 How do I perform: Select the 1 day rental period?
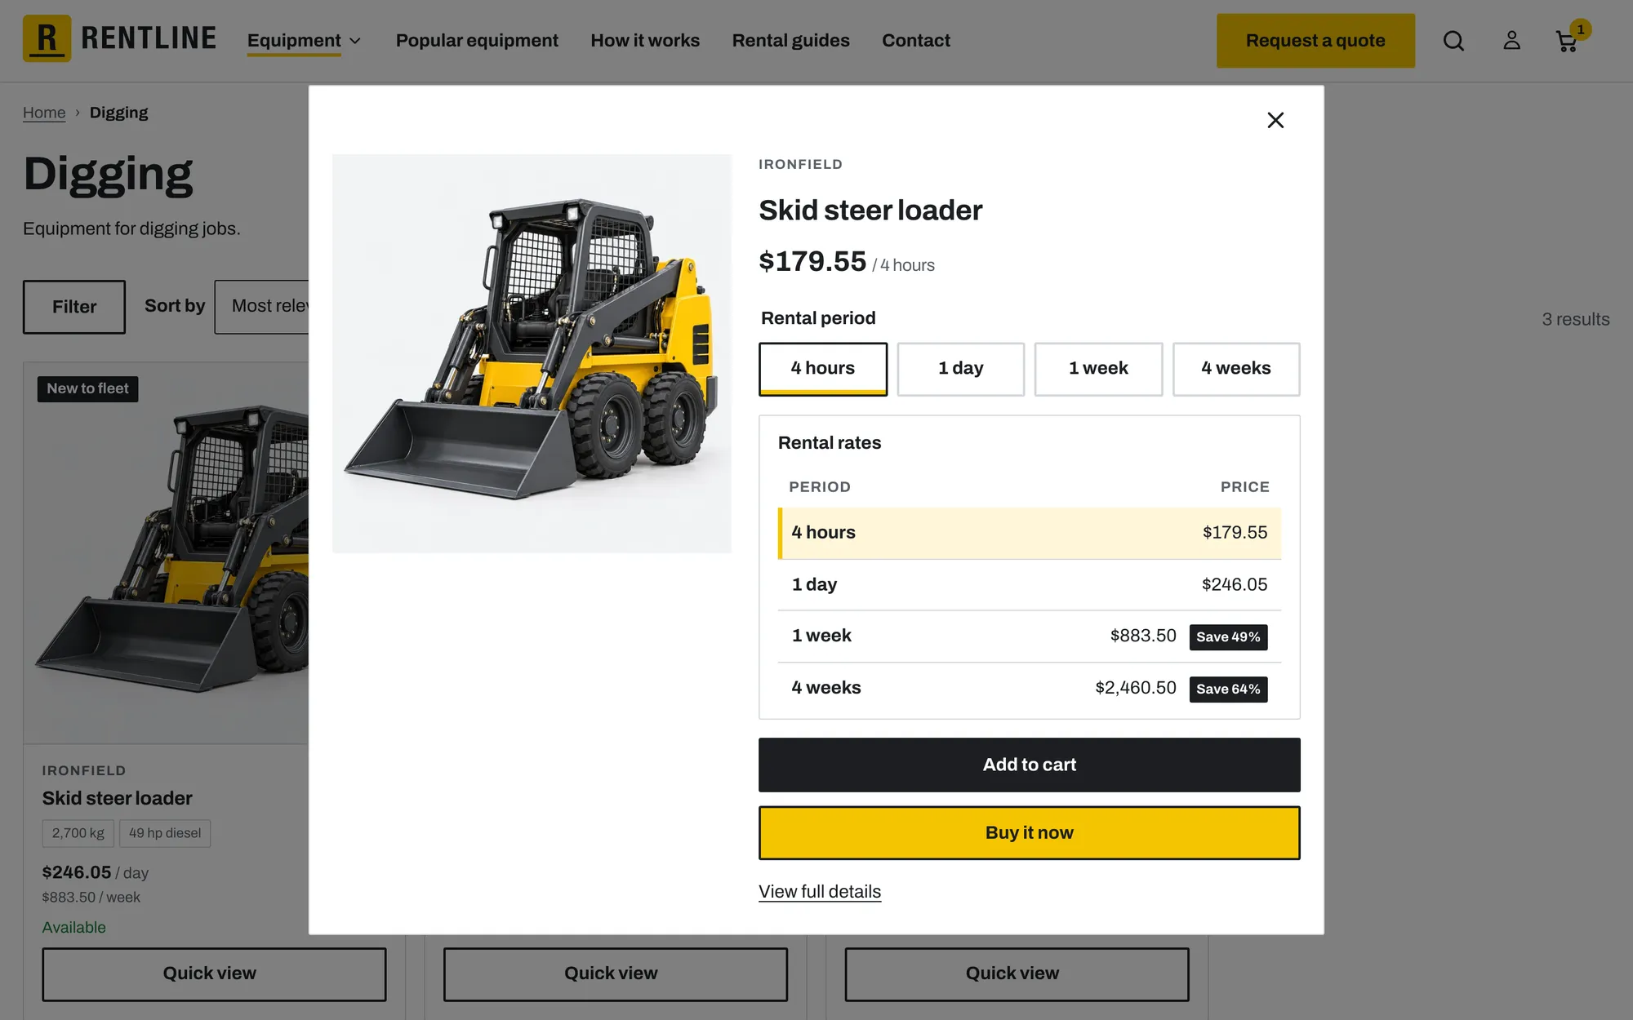click(x=960, y=369)
